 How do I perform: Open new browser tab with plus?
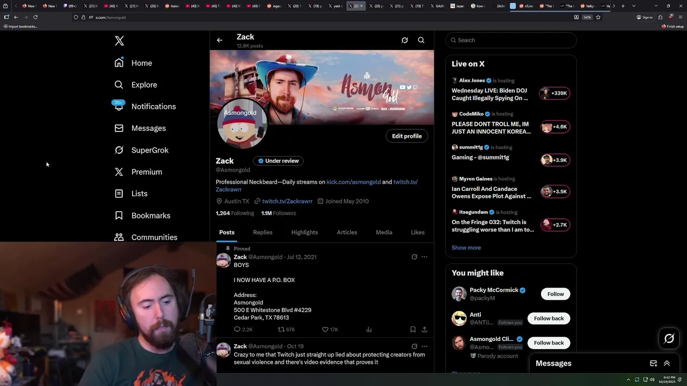(x=623, y=6)
